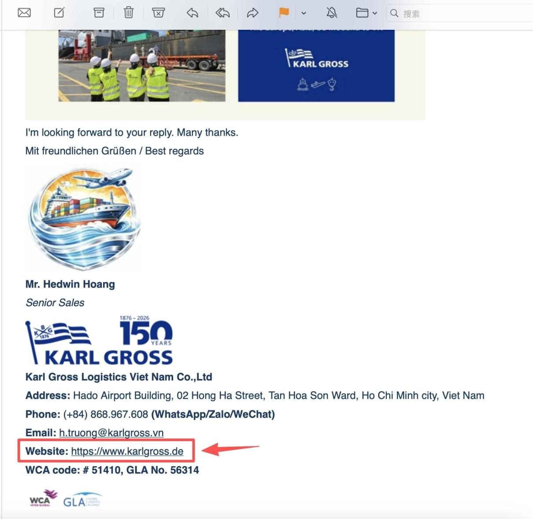Viewport: 533px width, 519px height.
Task: Open the move-to-folder dropdown
Action: [x=366, y=13]
